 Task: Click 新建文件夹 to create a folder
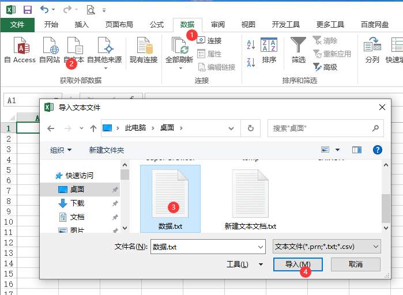coord(107,150)
